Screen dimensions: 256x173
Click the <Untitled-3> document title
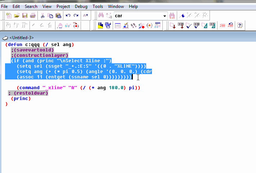22,38
